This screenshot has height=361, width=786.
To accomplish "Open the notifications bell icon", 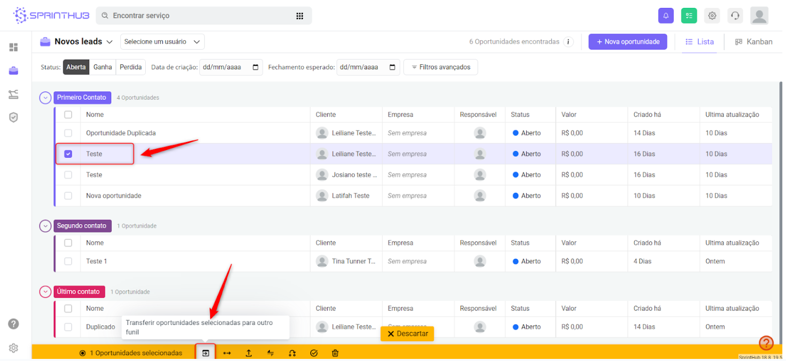I will (x=666, y=16).
